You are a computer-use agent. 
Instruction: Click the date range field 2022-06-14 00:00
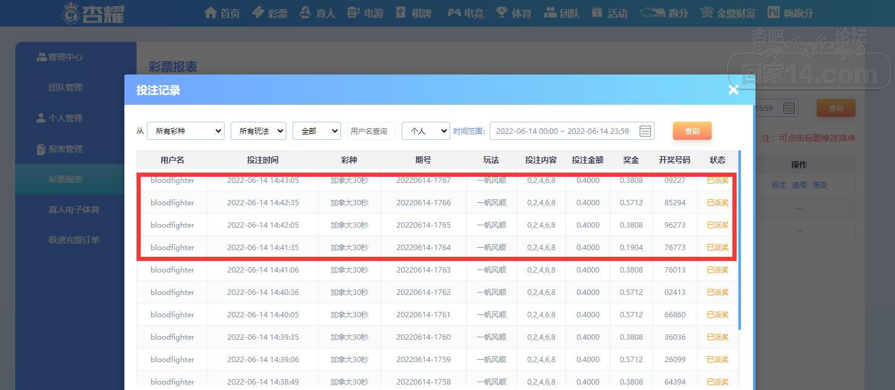[572, 131]
